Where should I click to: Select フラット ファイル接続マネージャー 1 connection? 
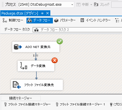[80, 104]
